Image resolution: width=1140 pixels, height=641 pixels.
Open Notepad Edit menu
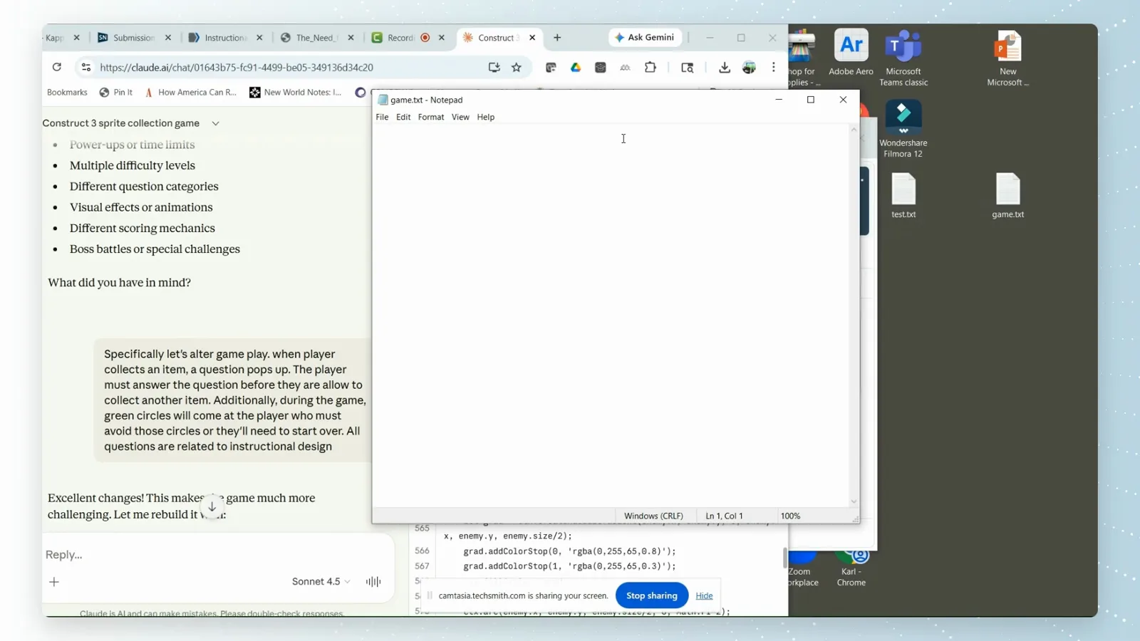403,117
